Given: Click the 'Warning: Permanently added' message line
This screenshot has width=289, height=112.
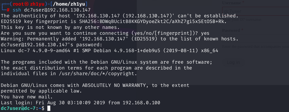Looking at the screenshot, I should pos(119,39).
